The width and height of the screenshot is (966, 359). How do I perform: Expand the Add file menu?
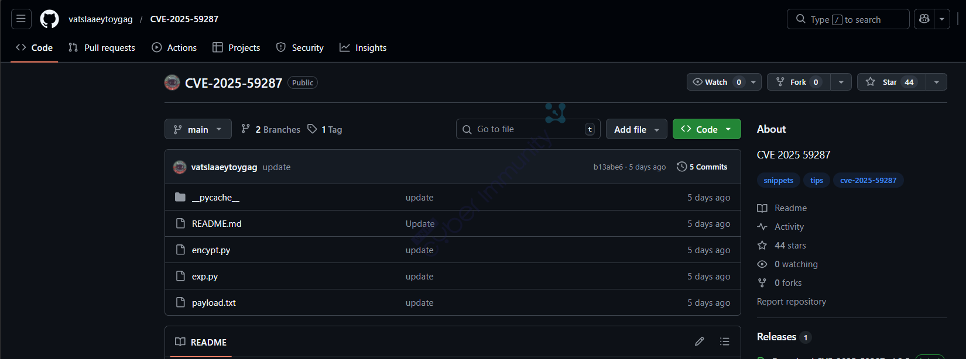[x=636, y=129]
